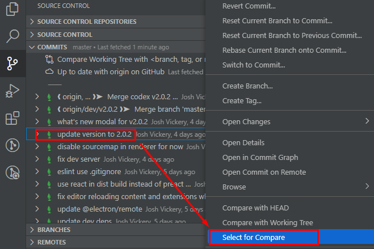Choose Revert Commit... from context menu

tap(289, 6)
